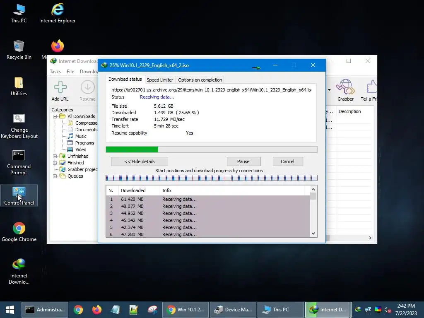The image size is (424, 318).
Task: Click Add URL in IDM toolbar
Action: 60,91
